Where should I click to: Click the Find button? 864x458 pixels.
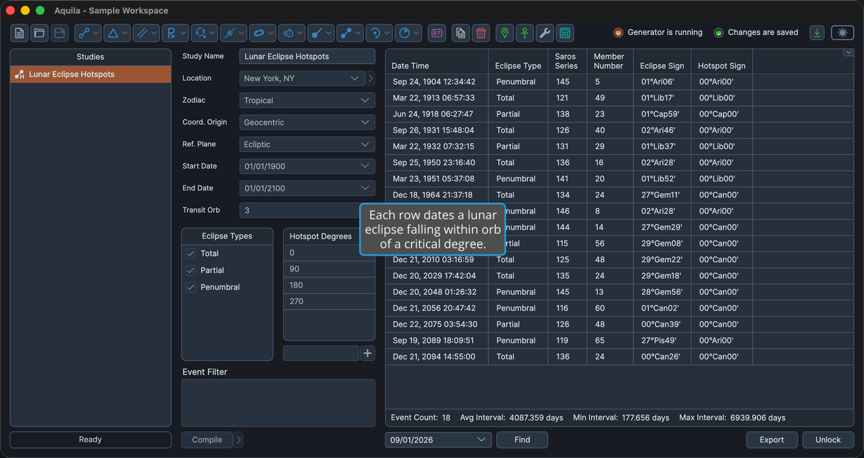pyautogui.click(x=522, y=440)
